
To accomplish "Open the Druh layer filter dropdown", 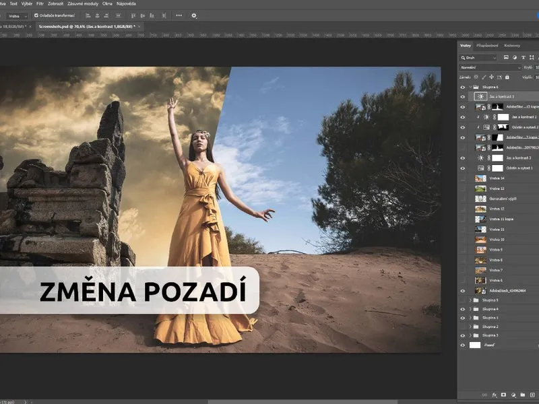I will 478,58.
